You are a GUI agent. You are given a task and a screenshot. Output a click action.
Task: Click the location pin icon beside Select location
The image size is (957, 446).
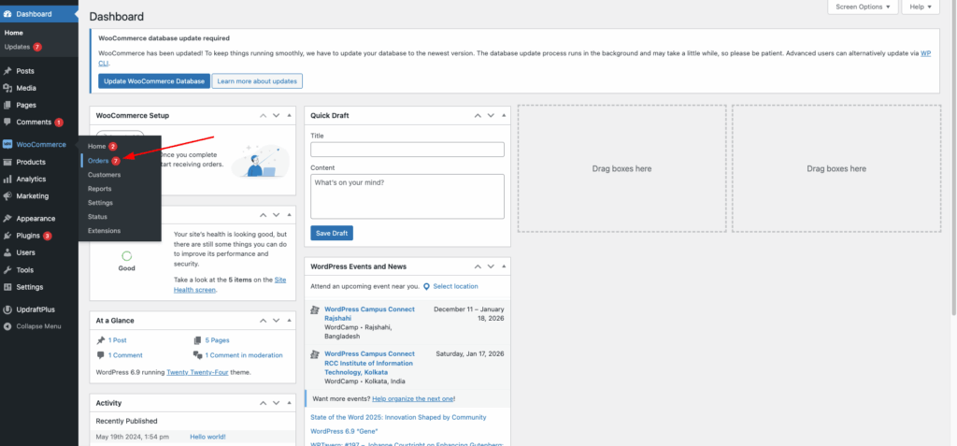coord(426,286)
